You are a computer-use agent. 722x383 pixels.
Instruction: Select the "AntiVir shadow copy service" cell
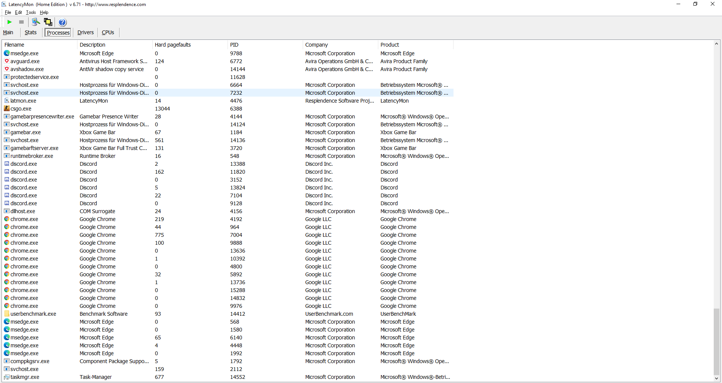pyautogui.click(x=112, y=69)
